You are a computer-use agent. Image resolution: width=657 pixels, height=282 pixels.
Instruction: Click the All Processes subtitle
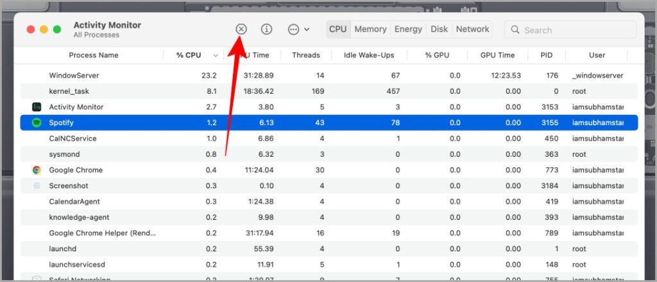96,35
